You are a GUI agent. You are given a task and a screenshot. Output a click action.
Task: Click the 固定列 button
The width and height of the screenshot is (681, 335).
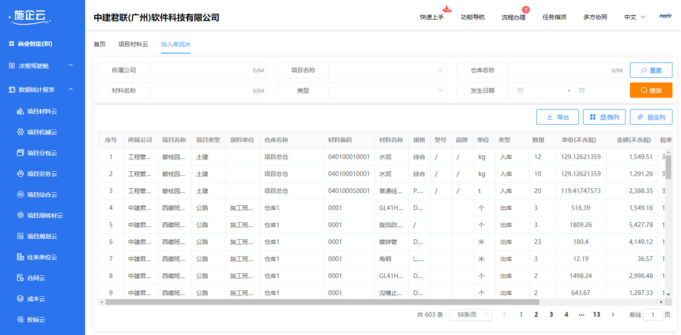651,117
